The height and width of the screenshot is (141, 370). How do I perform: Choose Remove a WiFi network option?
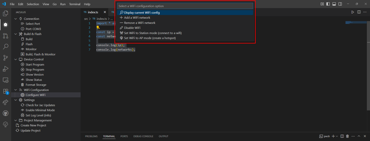[185, 23]
